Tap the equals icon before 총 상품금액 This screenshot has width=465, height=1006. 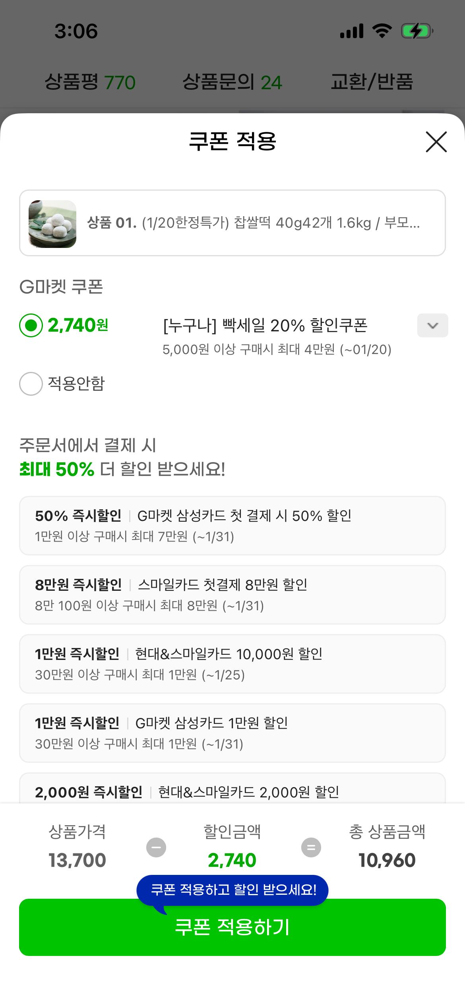311,847
